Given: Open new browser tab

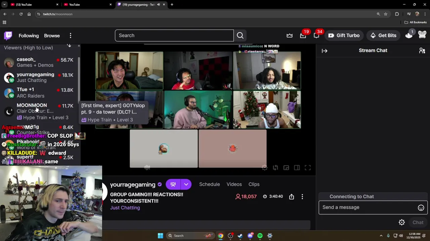Looking at the screenshot, I should tap(172, 5).
